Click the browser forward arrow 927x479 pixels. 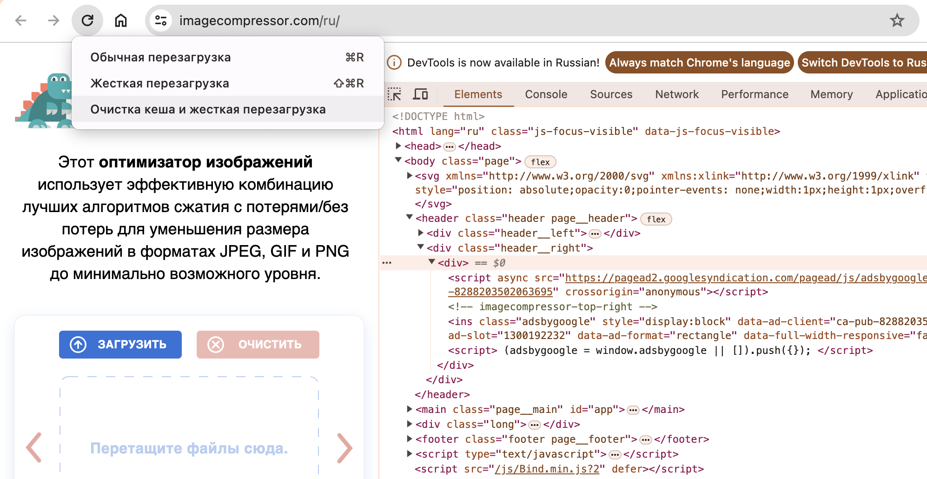(54, 20)
